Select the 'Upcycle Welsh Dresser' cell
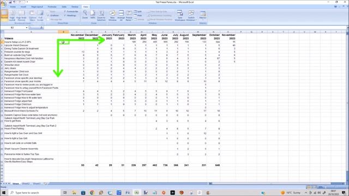Screen dimensions: 349x196 coord(31,45)
